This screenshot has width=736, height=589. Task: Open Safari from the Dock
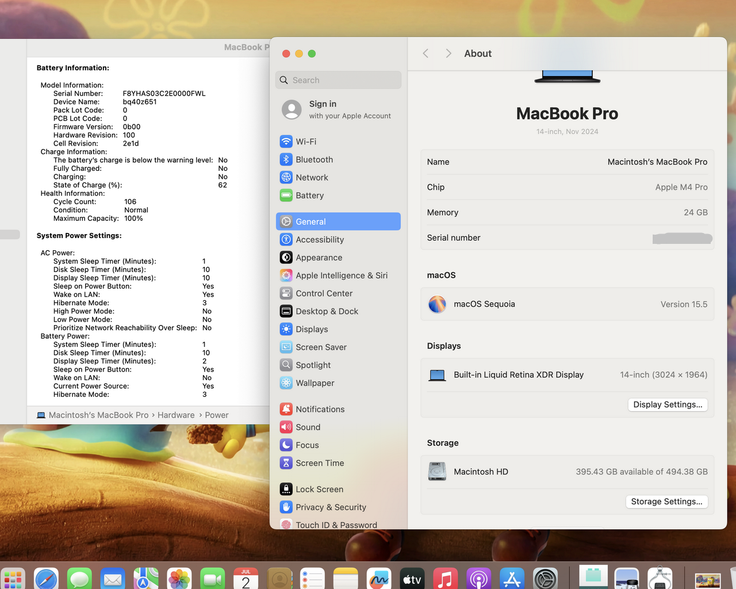coord(46,579)
